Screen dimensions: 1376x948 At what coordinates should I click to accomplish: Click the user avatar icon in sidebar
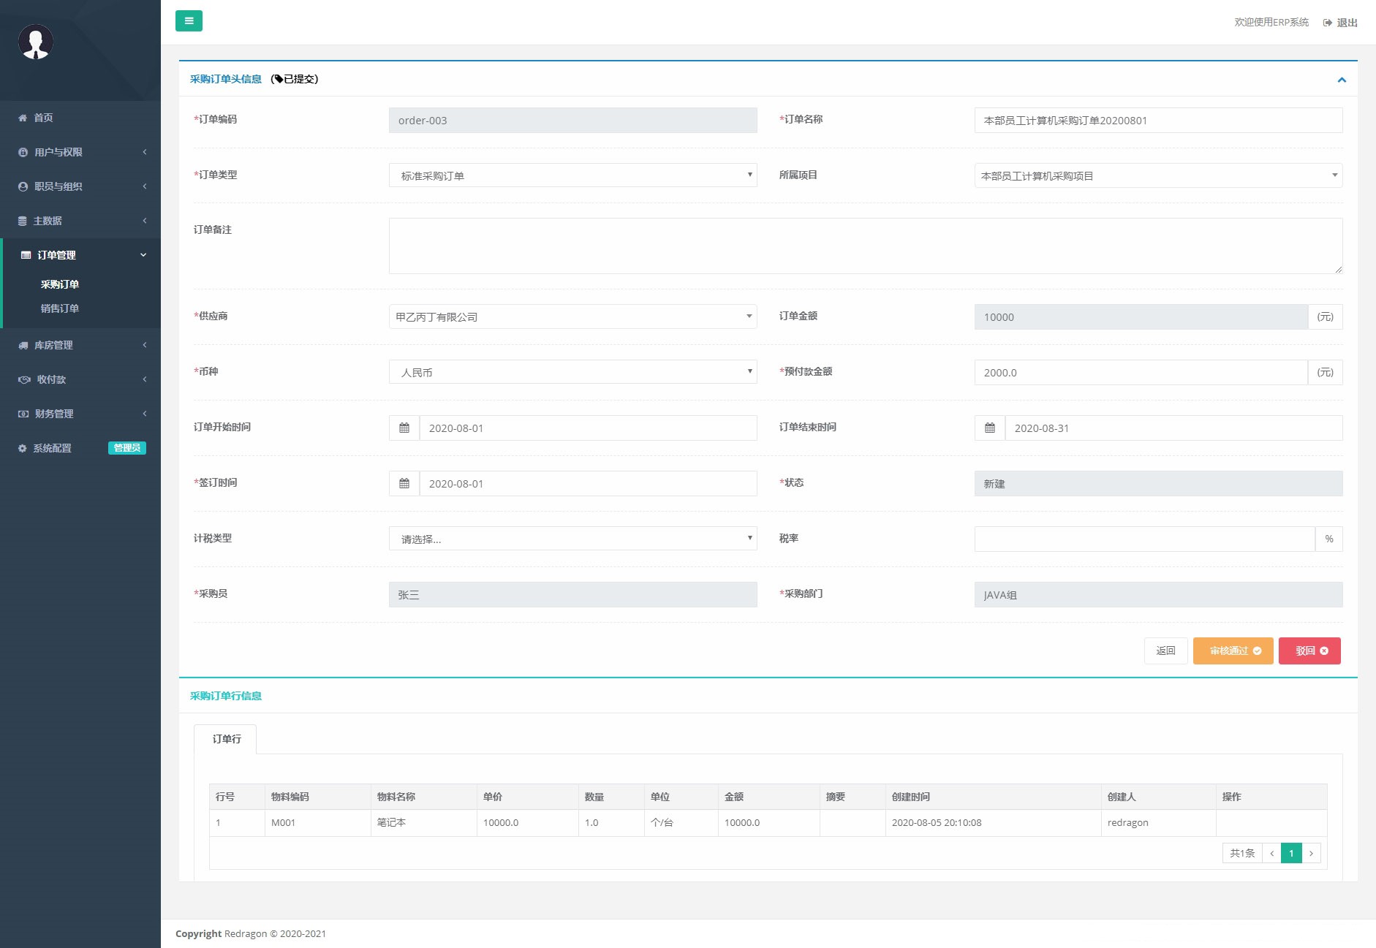click(36, 42)
